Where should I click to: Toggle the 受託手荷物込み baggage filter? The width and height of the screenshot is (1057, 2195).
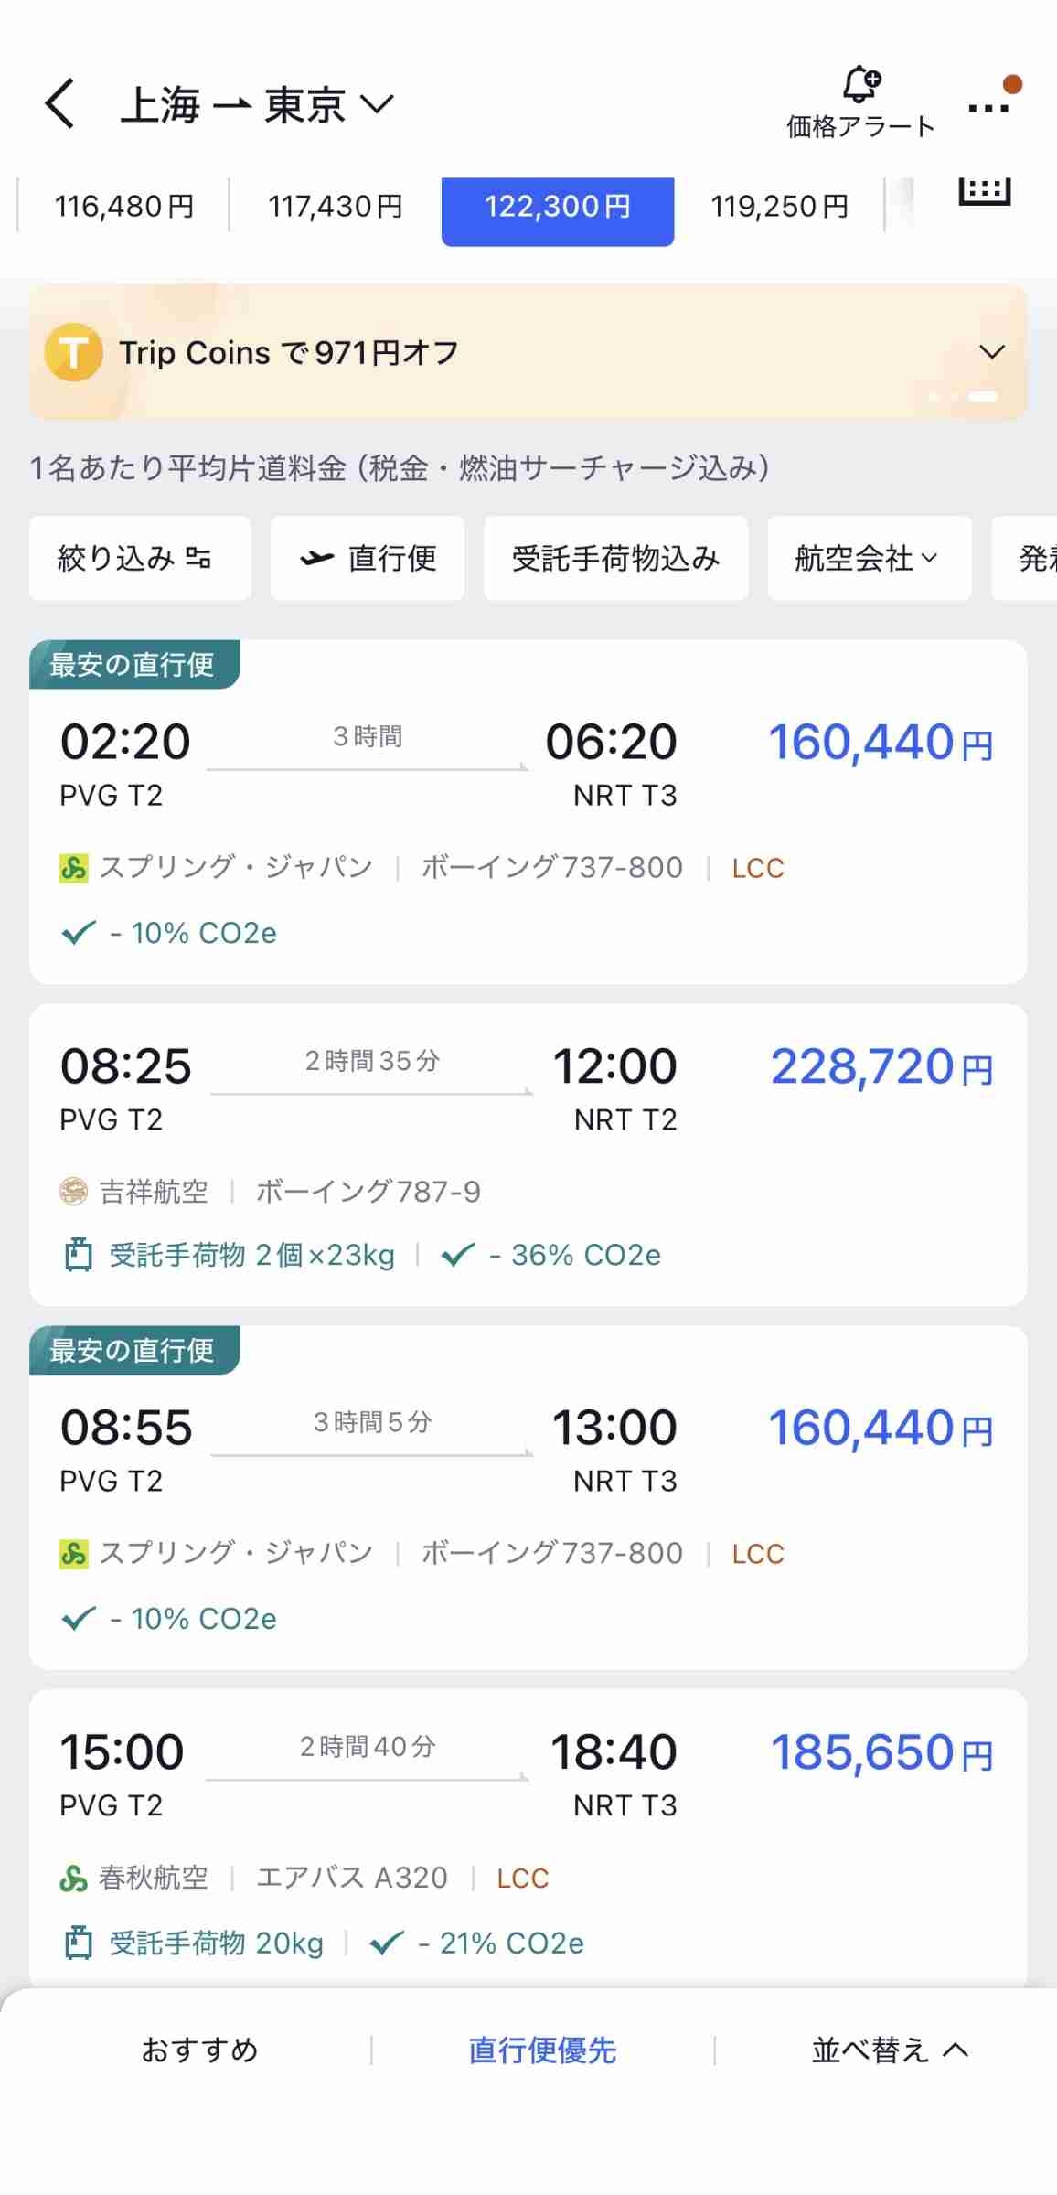[615, 558]
